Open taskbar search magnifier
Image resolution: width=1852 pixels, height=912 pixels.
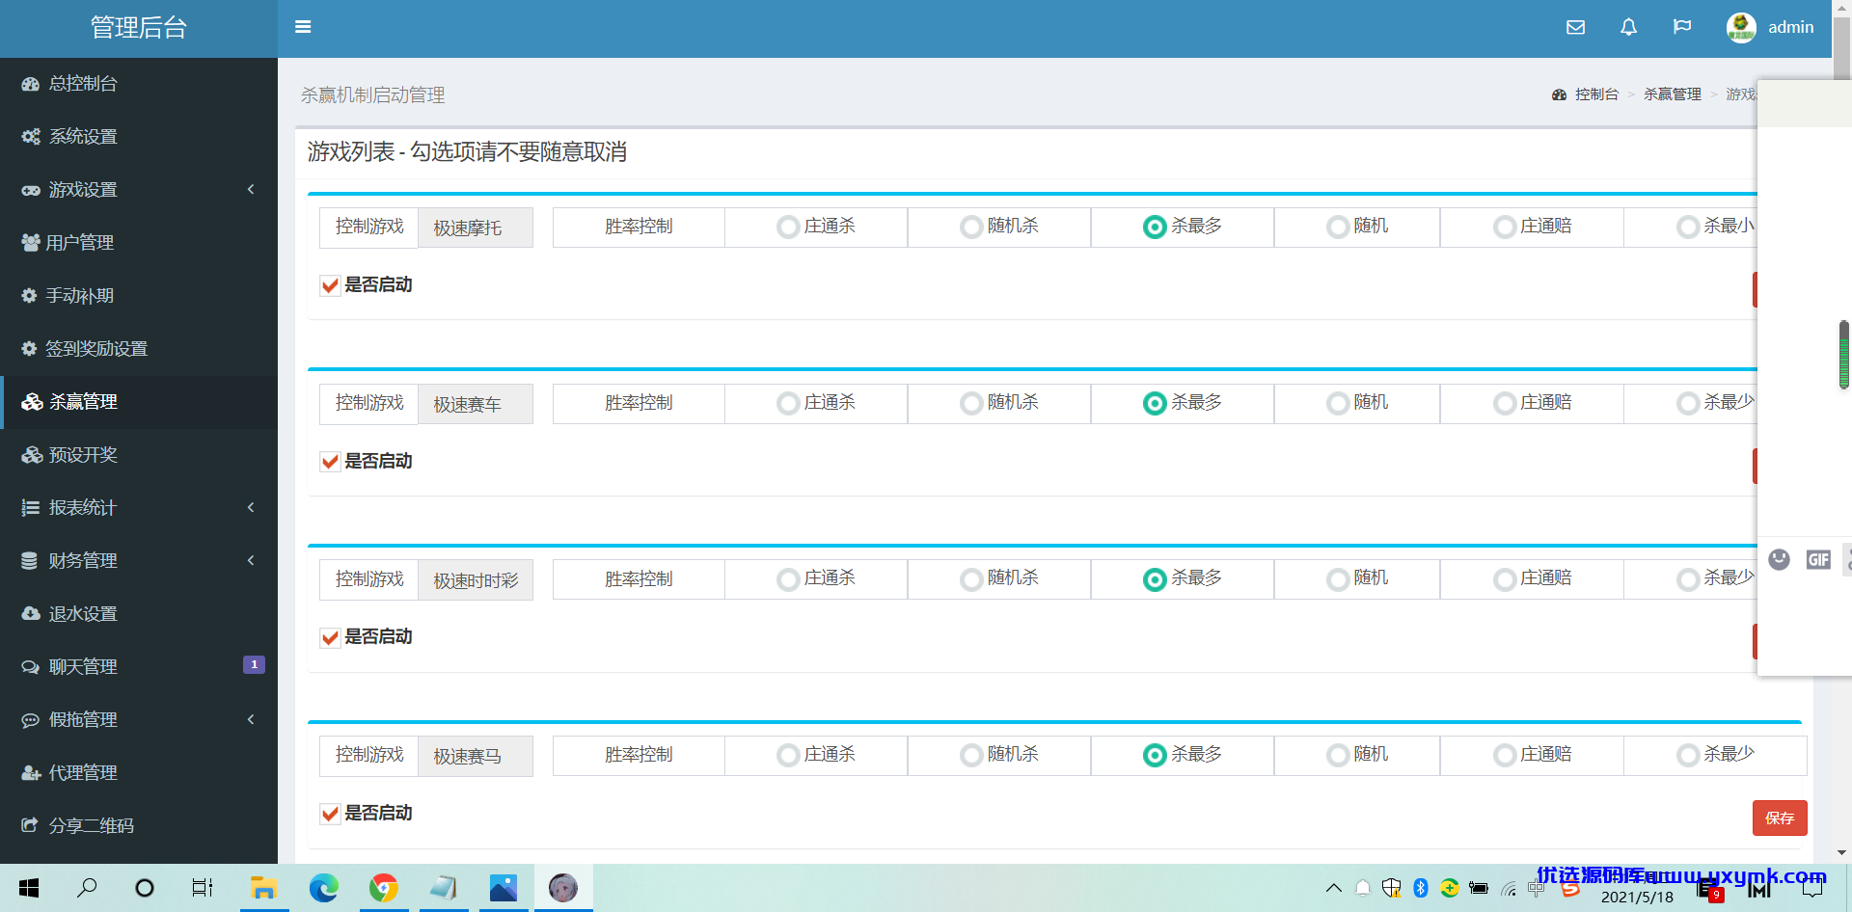(87, 888)
